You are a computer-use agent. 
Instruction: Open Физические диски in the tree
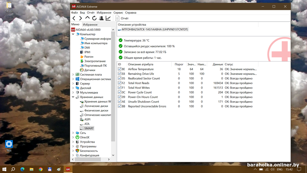click(x=94, y=110)
